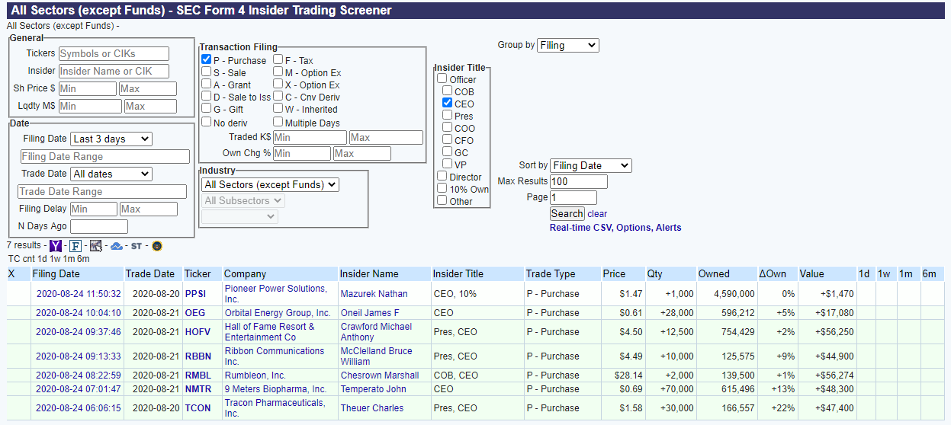951x425 pixels.
Task: Check the A - Grant checkbox
Action: 206,84
